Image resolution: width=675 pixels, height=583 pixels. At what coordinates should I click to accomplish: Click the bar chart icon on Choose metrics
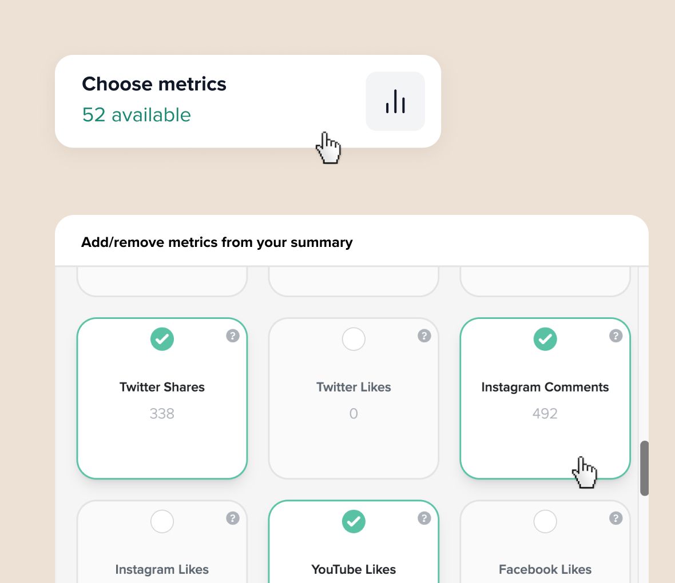(395, 102)
